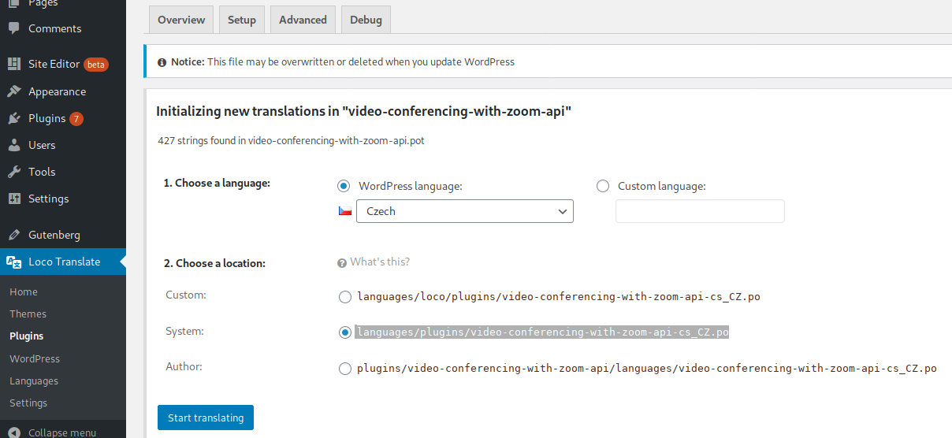Image resolution: width=952 pixels, height=438 pixels.
Task: Select the Author location radio button
Action: pyautogui.click(x=344, y=369)
